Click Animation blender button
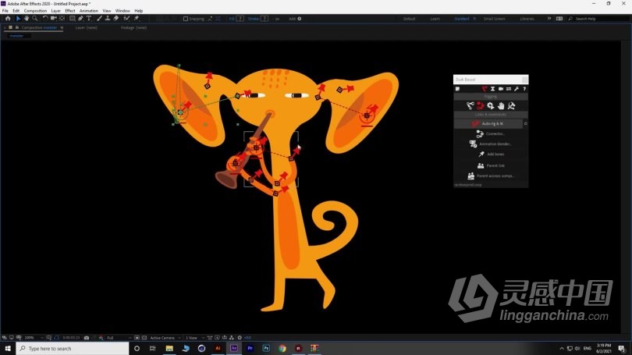Viewport: 632px width, 355px height. coord(491,144)
